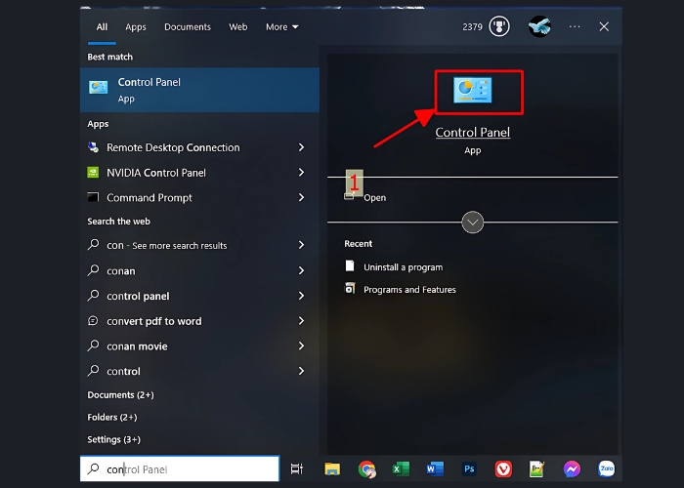This screenshot has width=684, height=488.
Task: Launch Zalo from the taskbar
Action: (606, 469)
